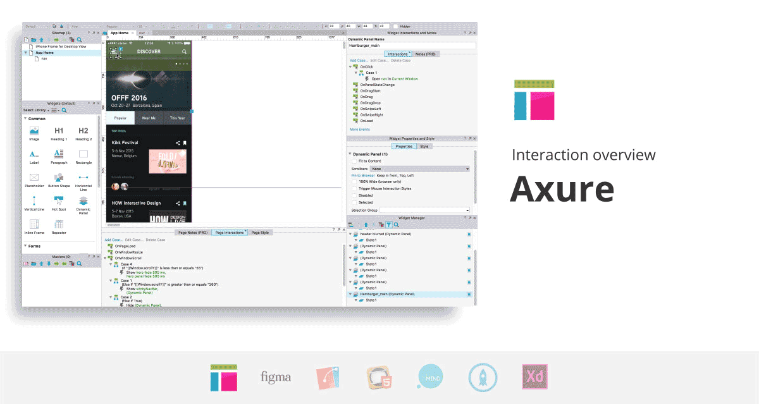Select the Placeholder widget

(34, 180)
